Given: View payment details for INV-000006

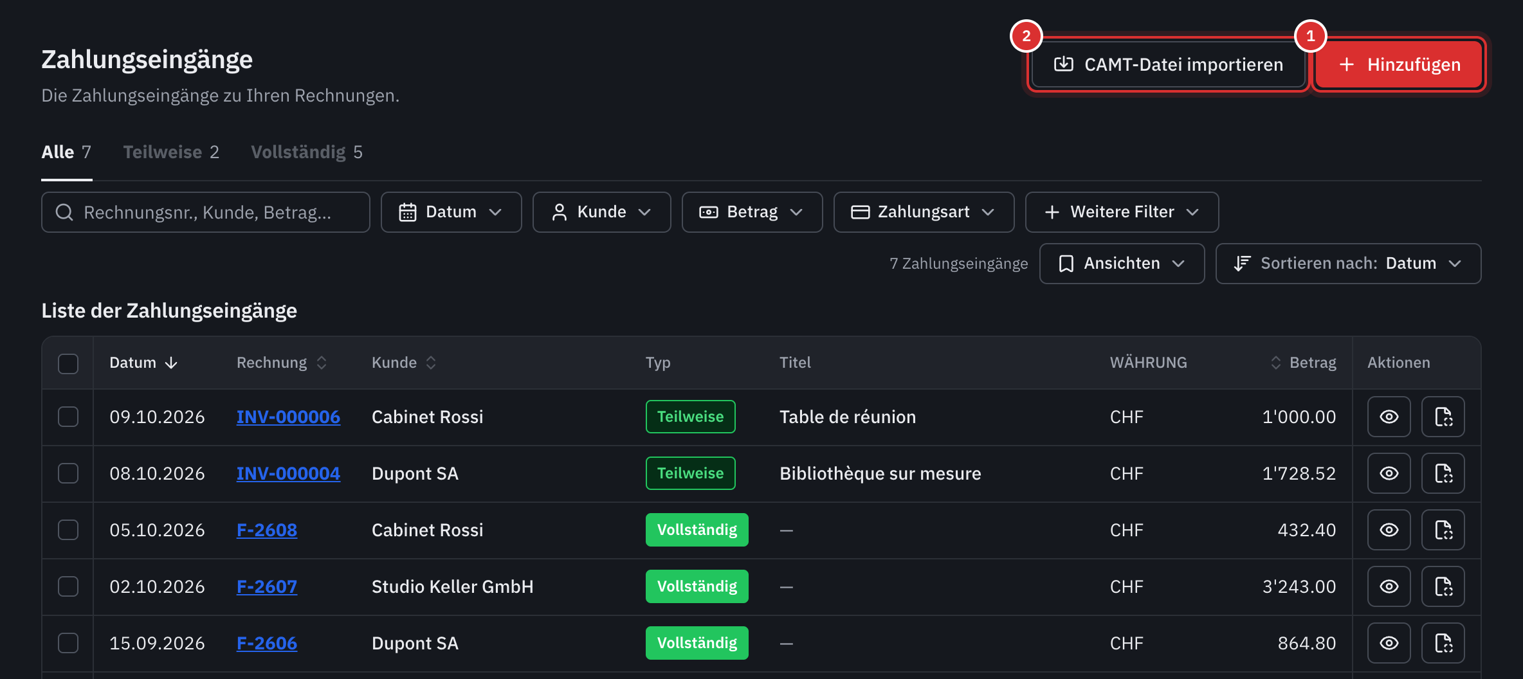Looking at the screenshot, I should tap(1389, 417).
